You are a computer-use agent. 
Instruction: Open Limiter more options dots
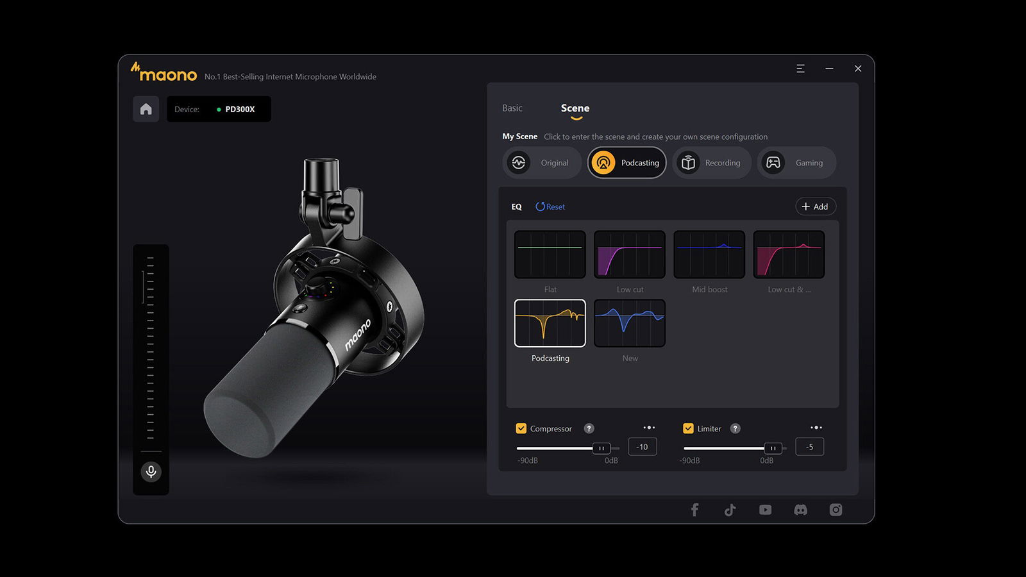(816, 428)
